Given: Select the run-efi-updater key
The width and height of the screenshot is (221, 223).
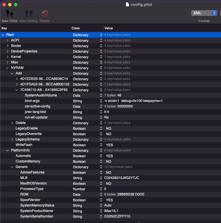Looking at the screenshot, I should pos(36,117).
